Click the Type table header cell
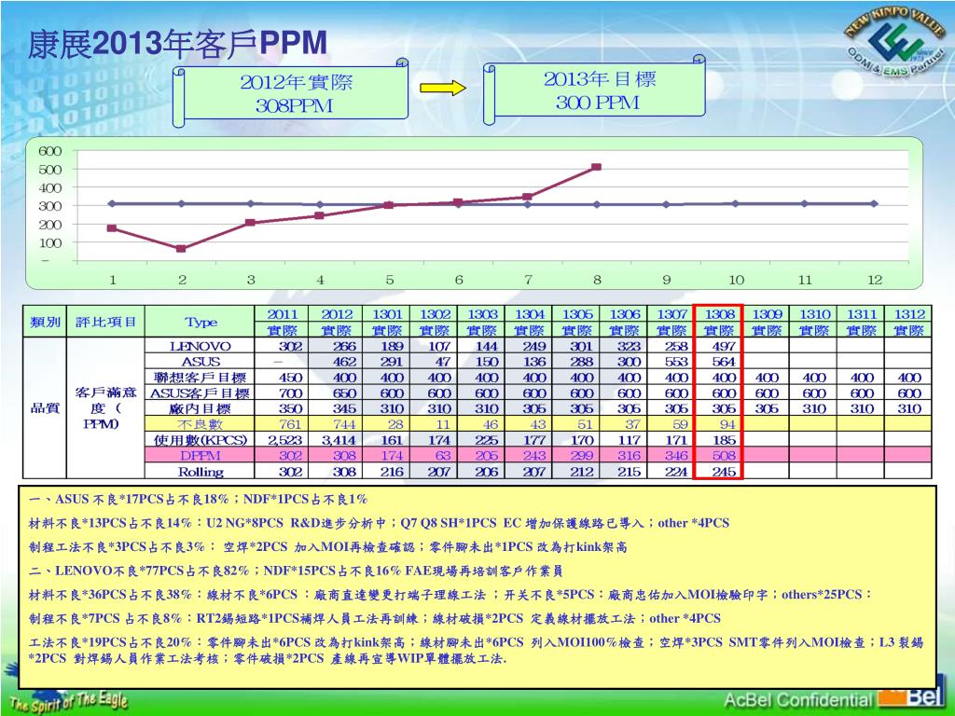The height and width of the screenshot is (716, 955). click(200, 322)
